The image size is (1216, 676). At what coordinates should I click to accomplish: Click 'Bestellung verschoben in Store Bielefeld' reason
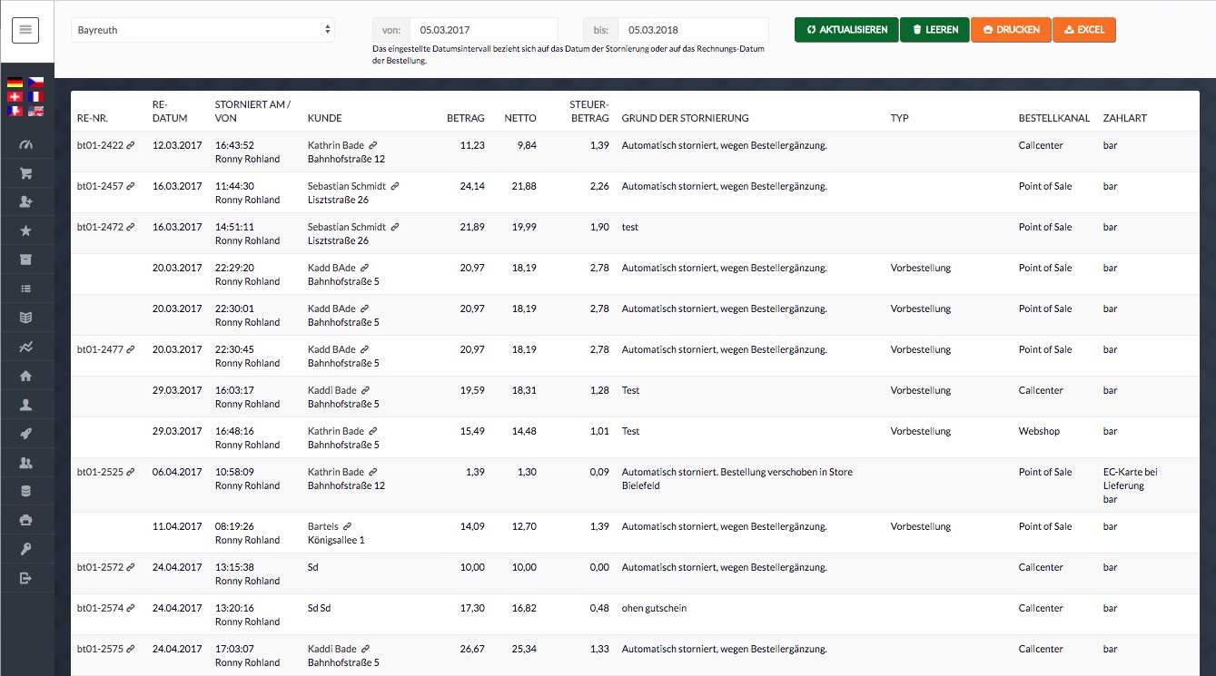736,478
